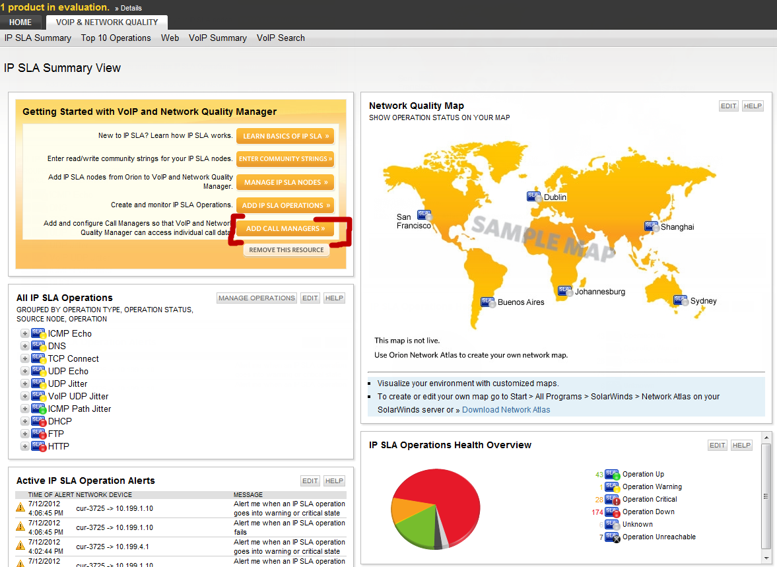Open Help for Network Quality Map
The height and width of the screenshot is (567, 777).
tap(753, 106)
